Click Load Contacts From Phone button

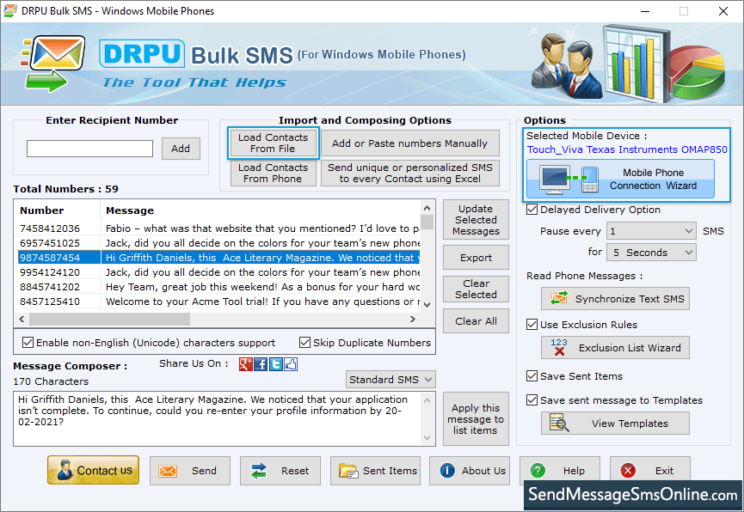pyautogui.click(x=273, y=173)
